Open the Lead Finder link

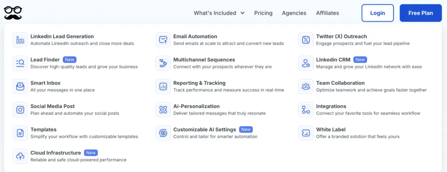pyautogui.click(x=45, y=60)
